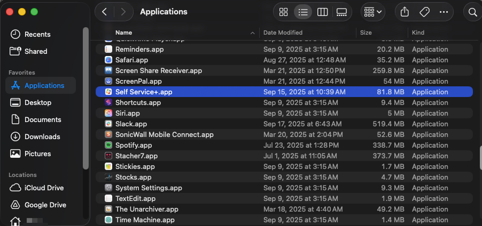Open the More actions ellipsis menu

444,12
